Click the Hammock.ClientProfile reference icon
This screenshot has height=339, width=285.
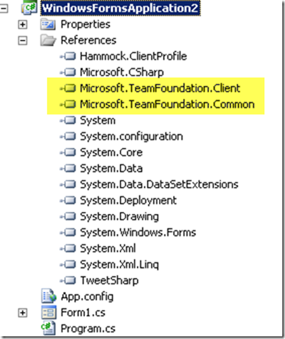click(68, 56)
